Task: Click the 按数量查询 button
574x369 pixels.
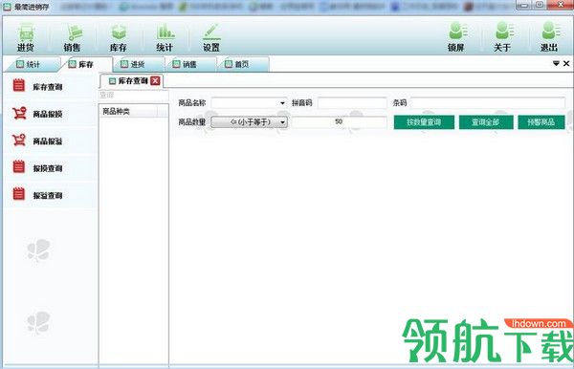Action: 424,122
